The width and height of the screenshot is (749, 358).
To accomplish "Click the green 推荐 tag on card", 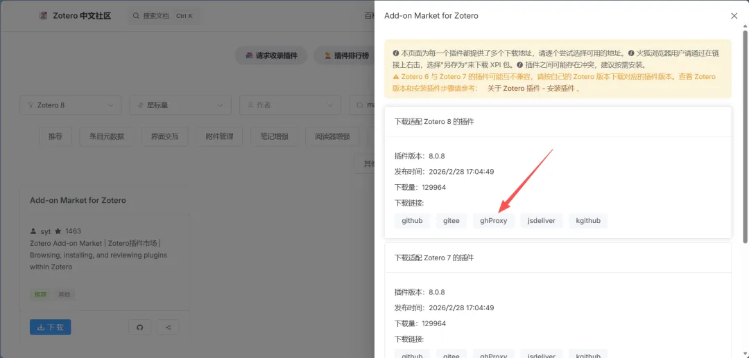I will 41,294.
